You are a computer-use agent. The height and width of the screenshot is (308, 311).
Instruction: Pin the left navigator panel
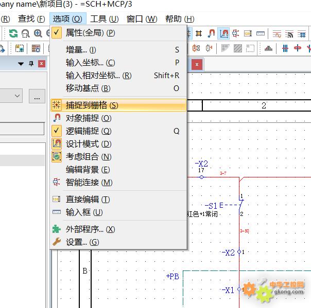pyautogui.click(x=31, y=64)
